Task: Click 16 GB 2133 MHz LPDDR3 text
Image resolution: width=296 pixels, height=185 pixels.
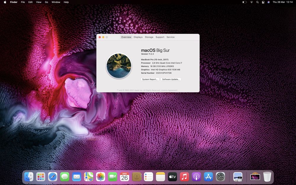Action: click(162, 66)
